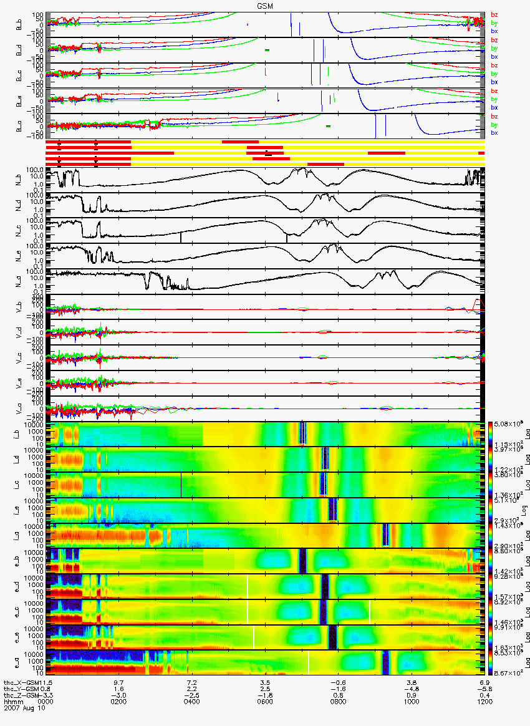Click the thc_Z-GSM row label
This screenshot has width=530, height=726.
pos(22,696)
